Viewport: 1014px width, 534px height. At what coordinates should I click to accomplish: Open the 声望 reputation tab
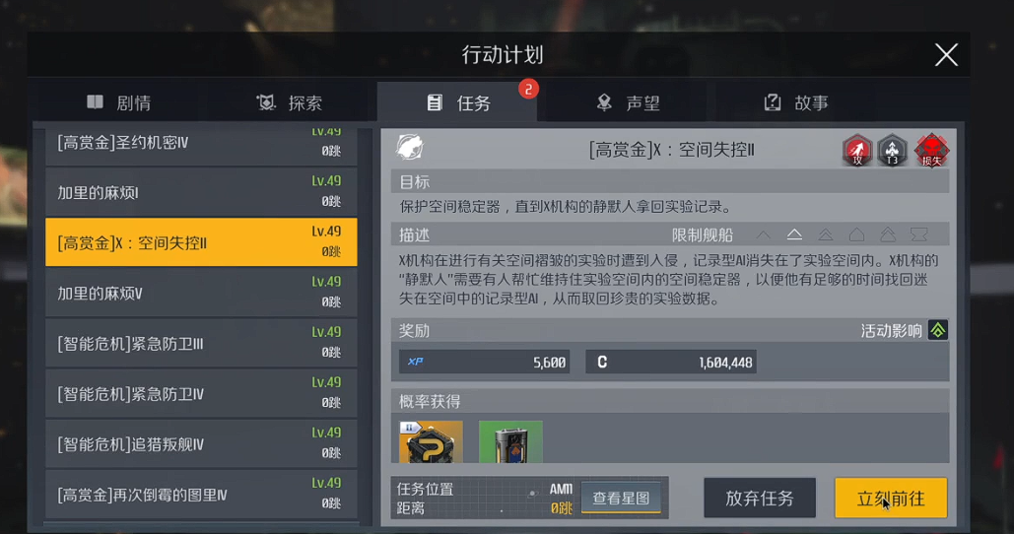(x=628, y=102)
